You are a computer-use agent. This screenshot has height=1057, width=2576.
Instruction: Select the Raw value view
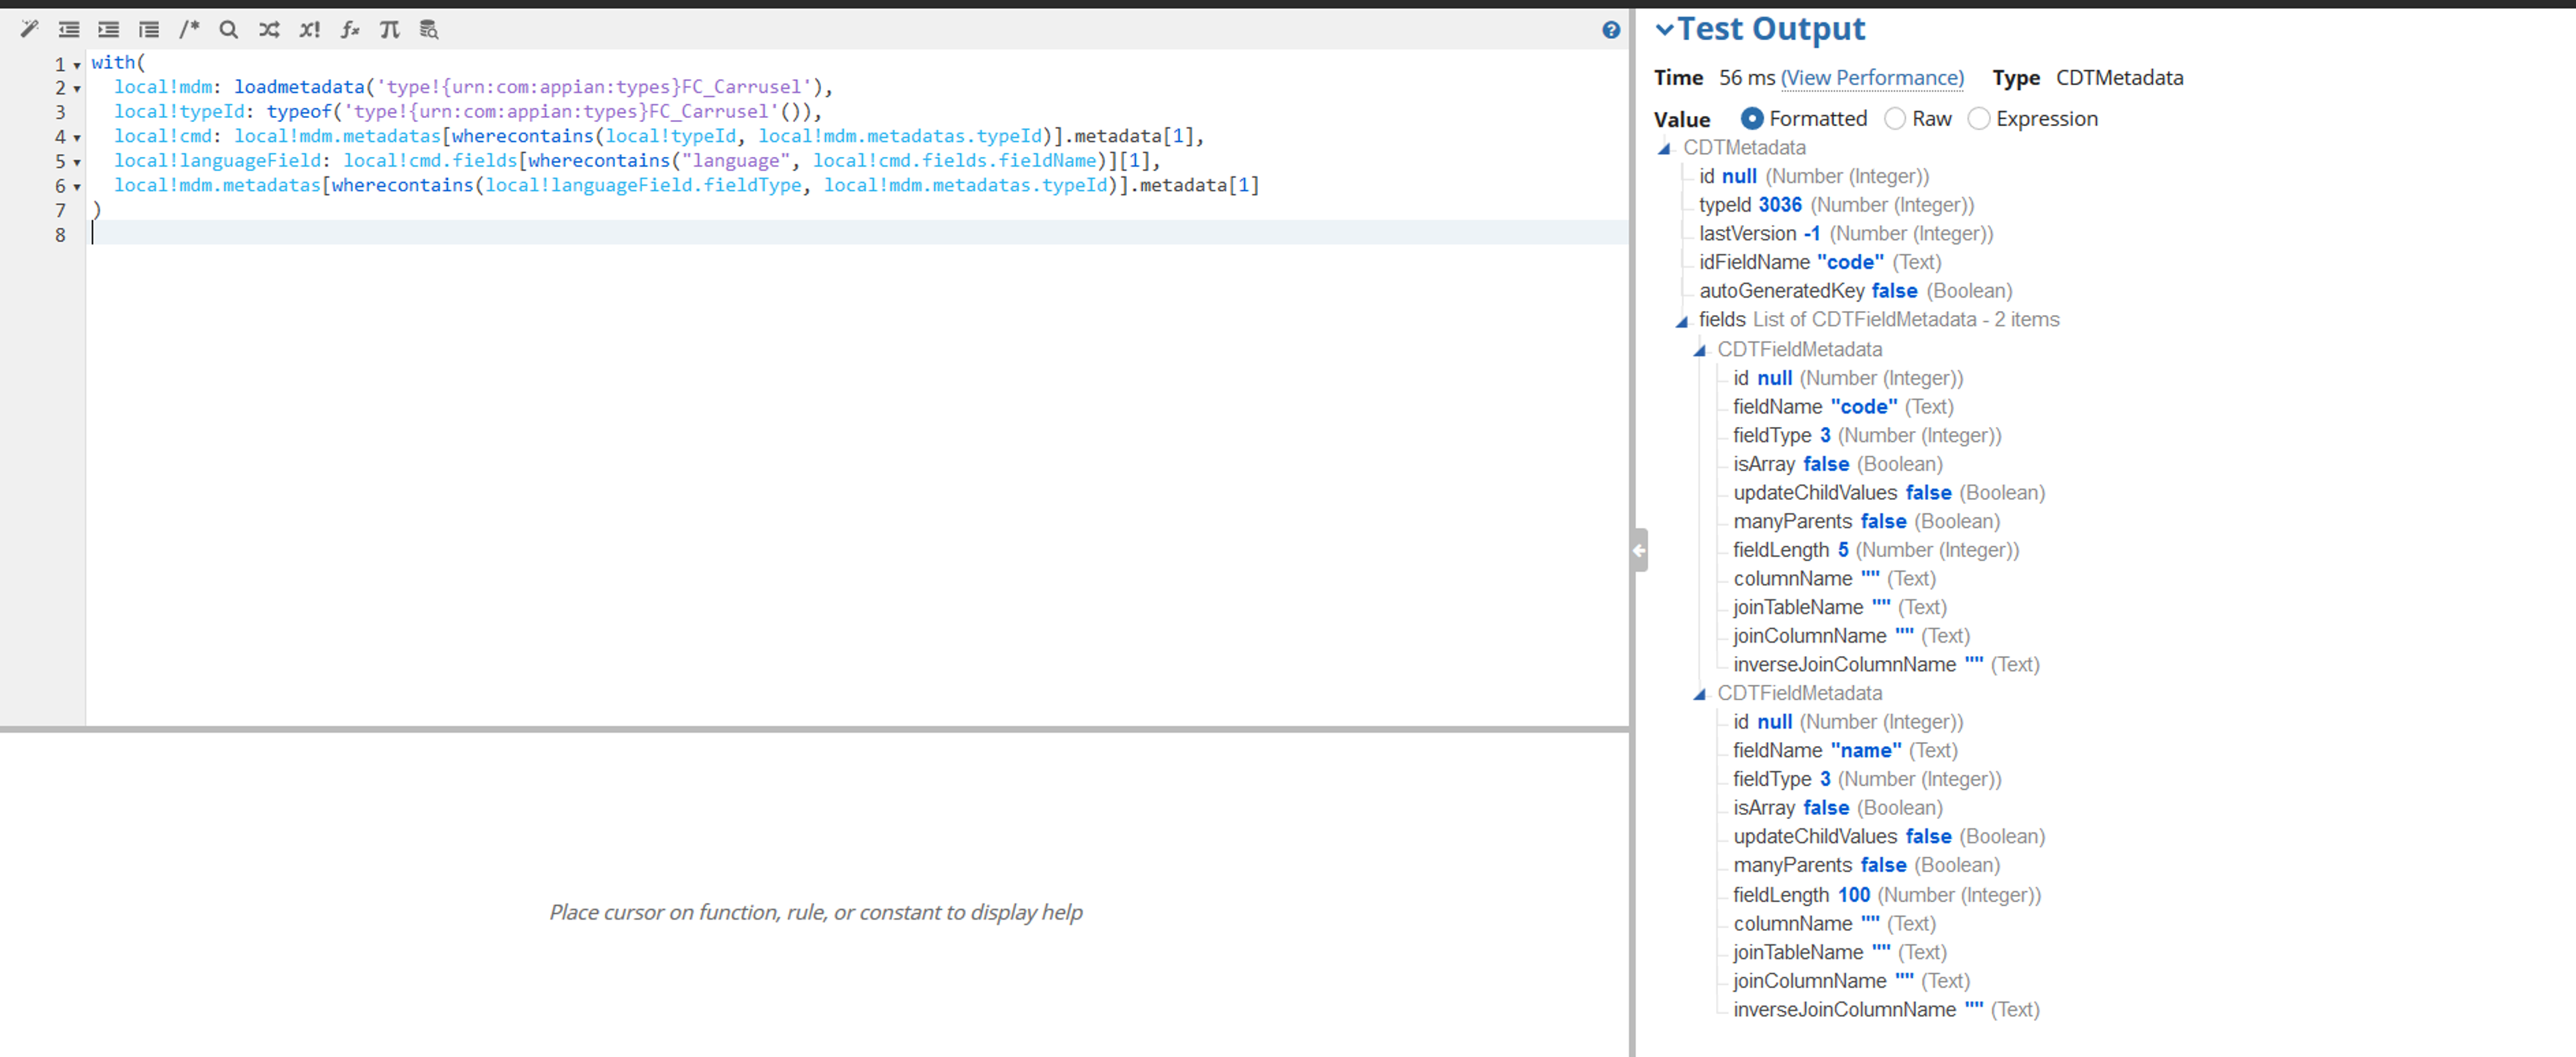pyautogui.click(x=1894, y=118)
